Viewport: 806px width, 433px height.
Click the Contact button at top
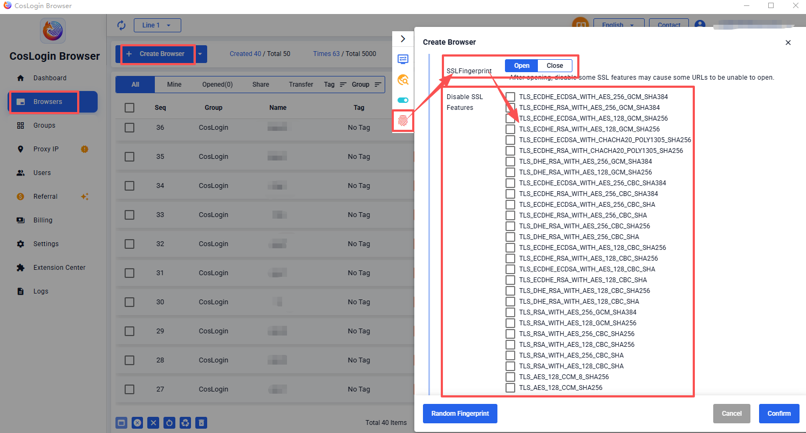669,25
